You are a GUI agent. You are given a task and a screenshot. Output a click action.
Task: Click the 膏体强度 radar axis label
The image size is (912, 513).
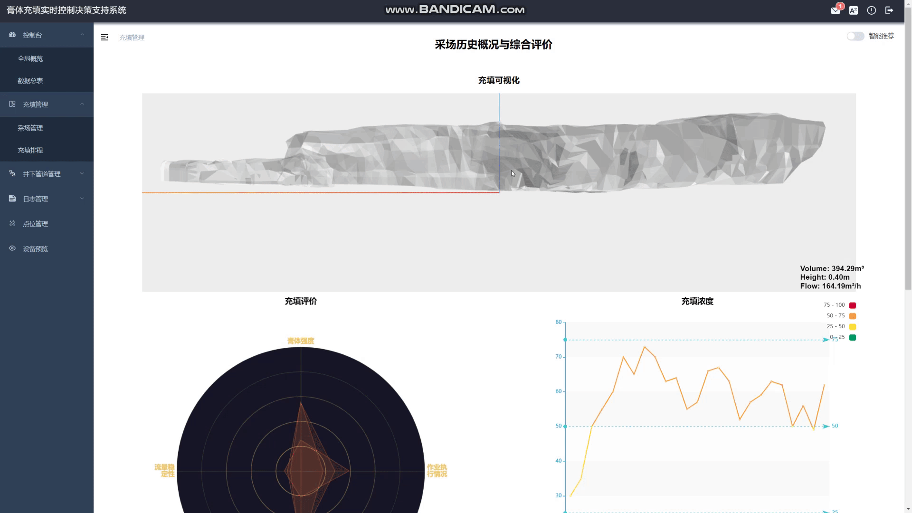pos(300,341)
